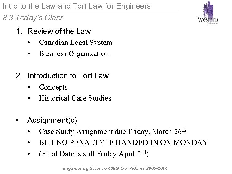Click the slide title about Tort Law for Engineers

pos(76,6)
